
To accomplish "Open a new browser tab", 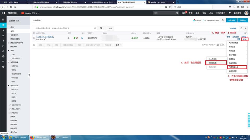I will click(178, 2).
